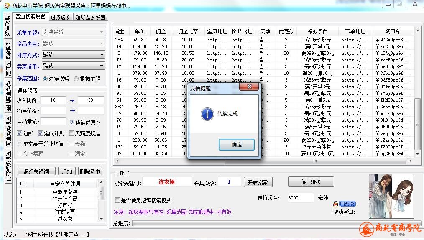
Task: Click results table scrollbar up arrow
Action: coord(418,31)
